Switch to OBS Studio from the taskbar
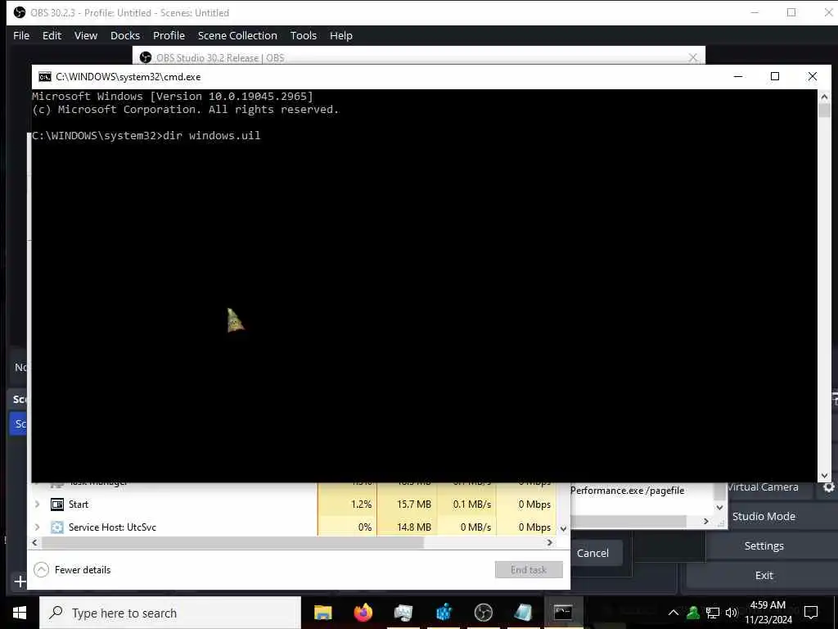This screenshot has height=629, width=838. click(483, 613)
